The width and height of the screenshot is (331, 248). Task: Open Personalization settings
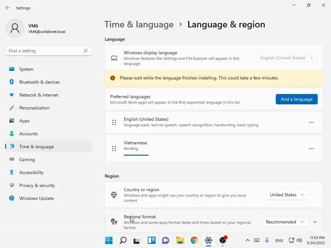click(48, 108)
